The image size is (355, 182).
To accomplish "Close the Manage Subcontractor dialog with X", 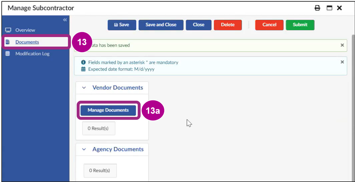I will [x=339, y=8].
